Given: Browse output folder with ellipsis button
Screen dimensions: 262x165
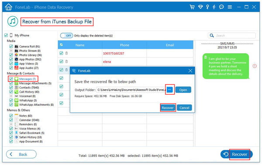Looking at the screenshot, I should [169, 90].
